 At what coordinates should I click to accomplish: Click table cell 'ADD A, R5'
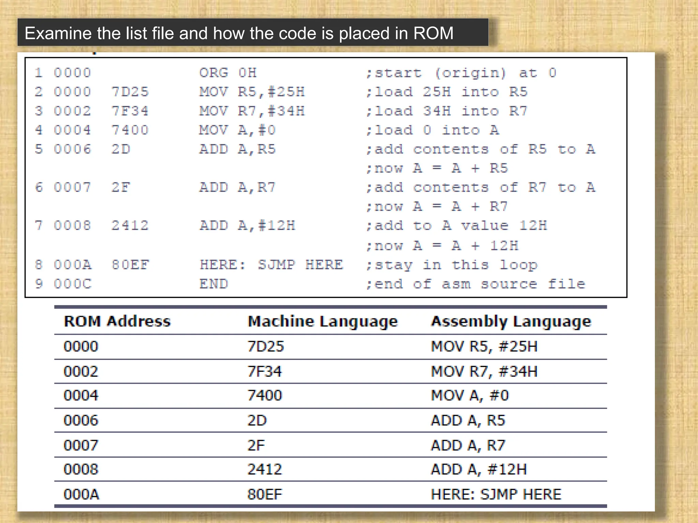pos(468,421)
